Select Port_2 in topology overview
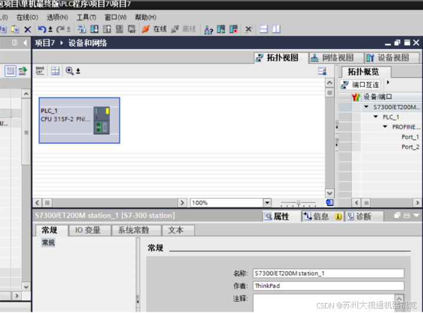423x313 pixels. 410,147
